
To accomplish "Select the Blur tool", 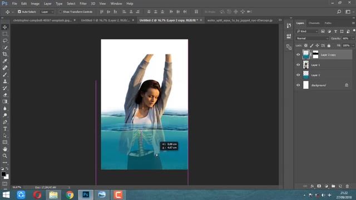I will click(5, 108).
